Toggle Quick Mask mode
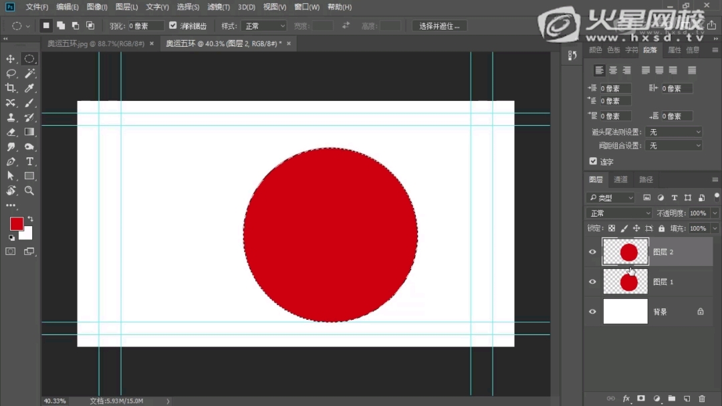722x406 pixels. (x=11, y=251)
